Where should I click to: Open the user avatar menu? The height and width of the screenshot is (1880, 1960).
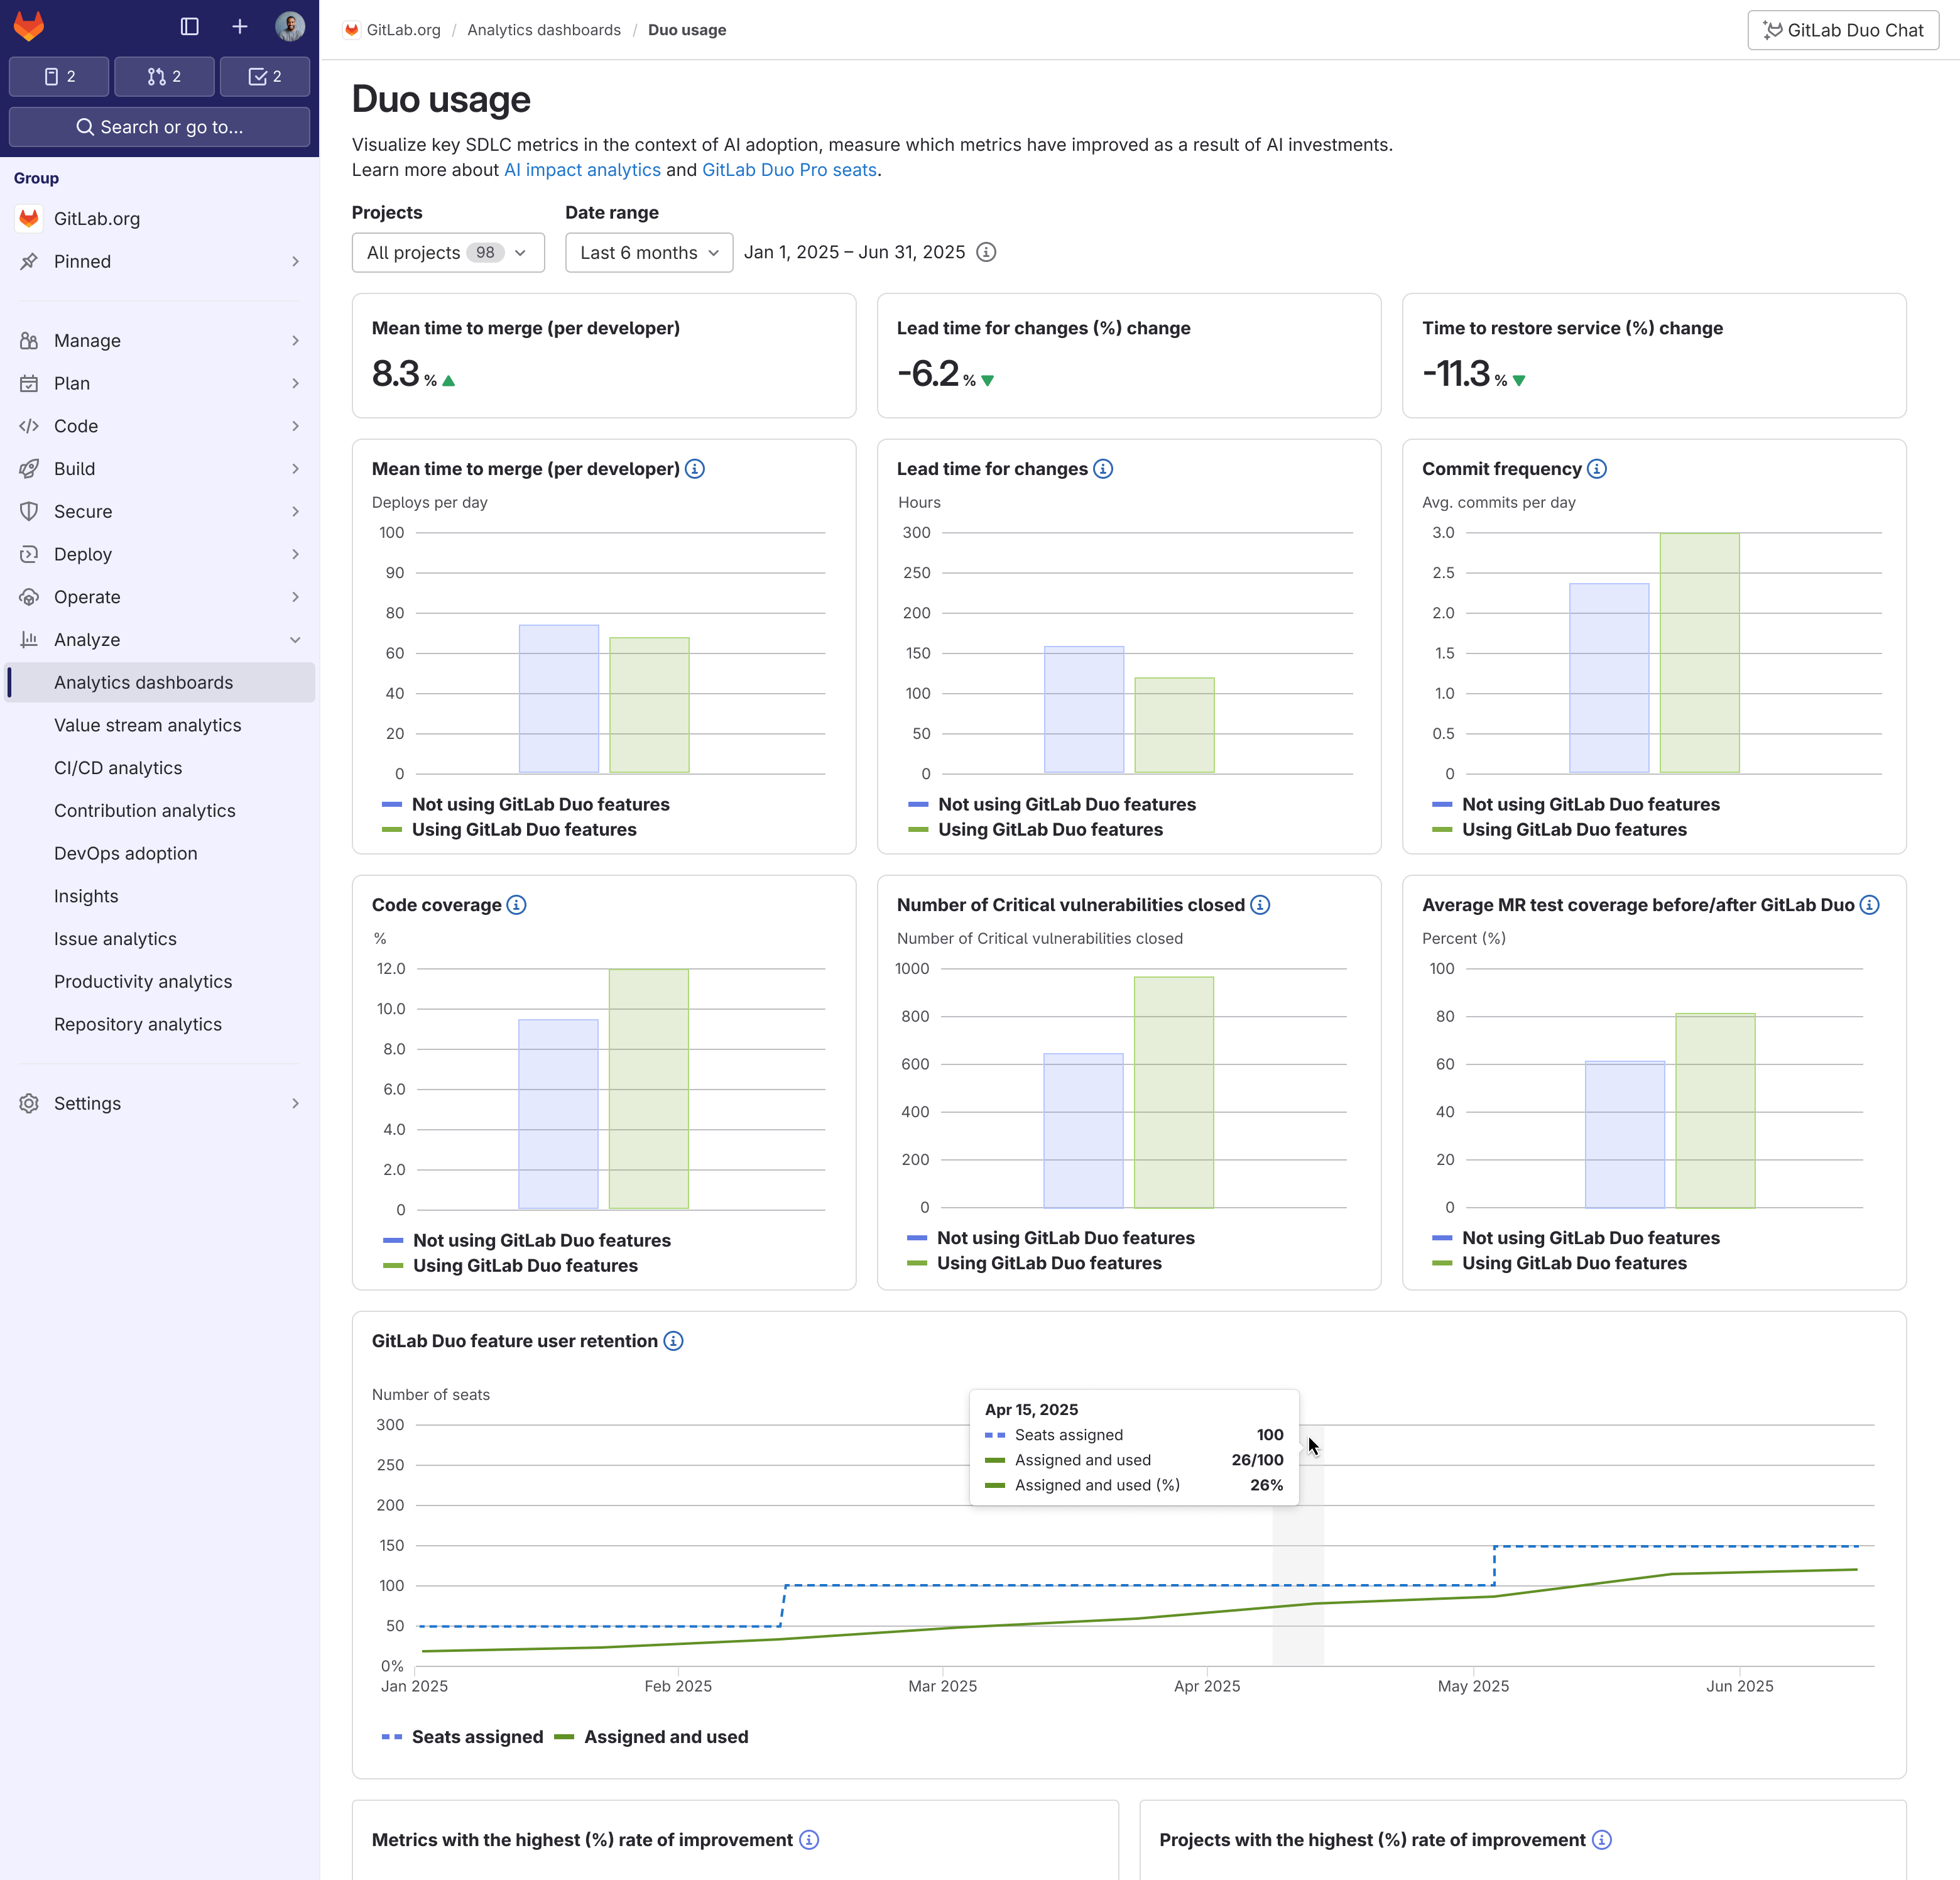click(290, 27)
